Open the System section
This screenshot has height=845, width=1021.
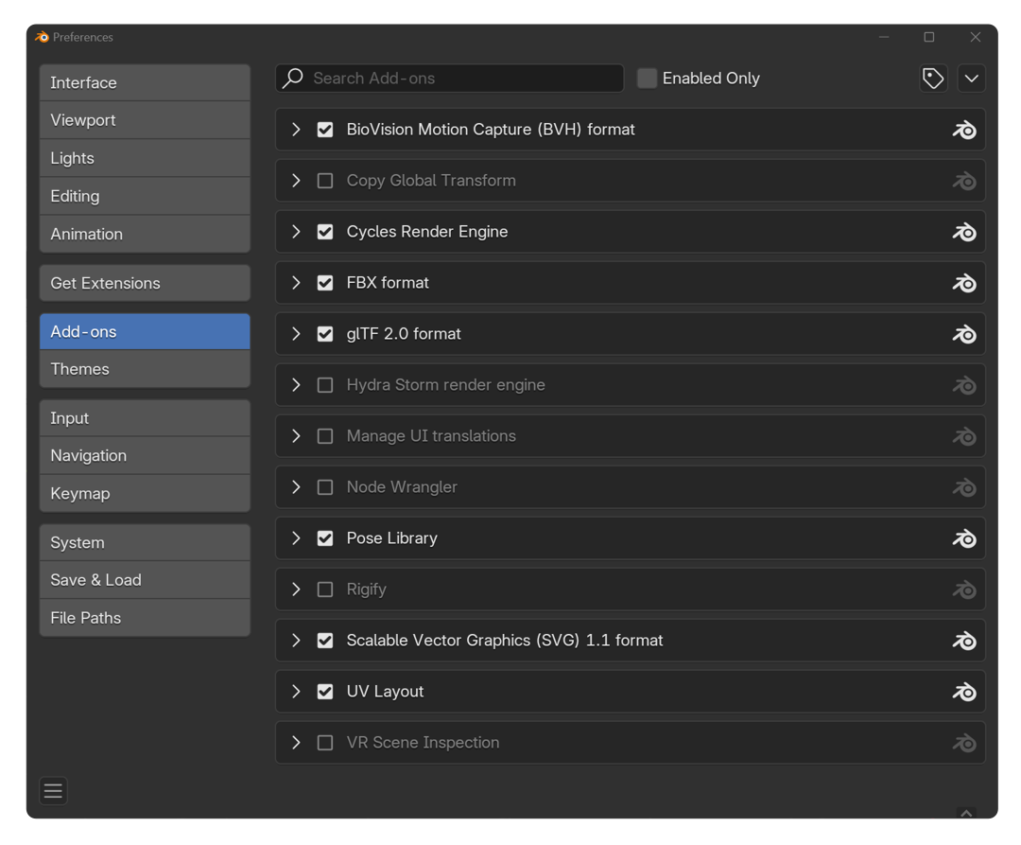click(x=145, y=543)
